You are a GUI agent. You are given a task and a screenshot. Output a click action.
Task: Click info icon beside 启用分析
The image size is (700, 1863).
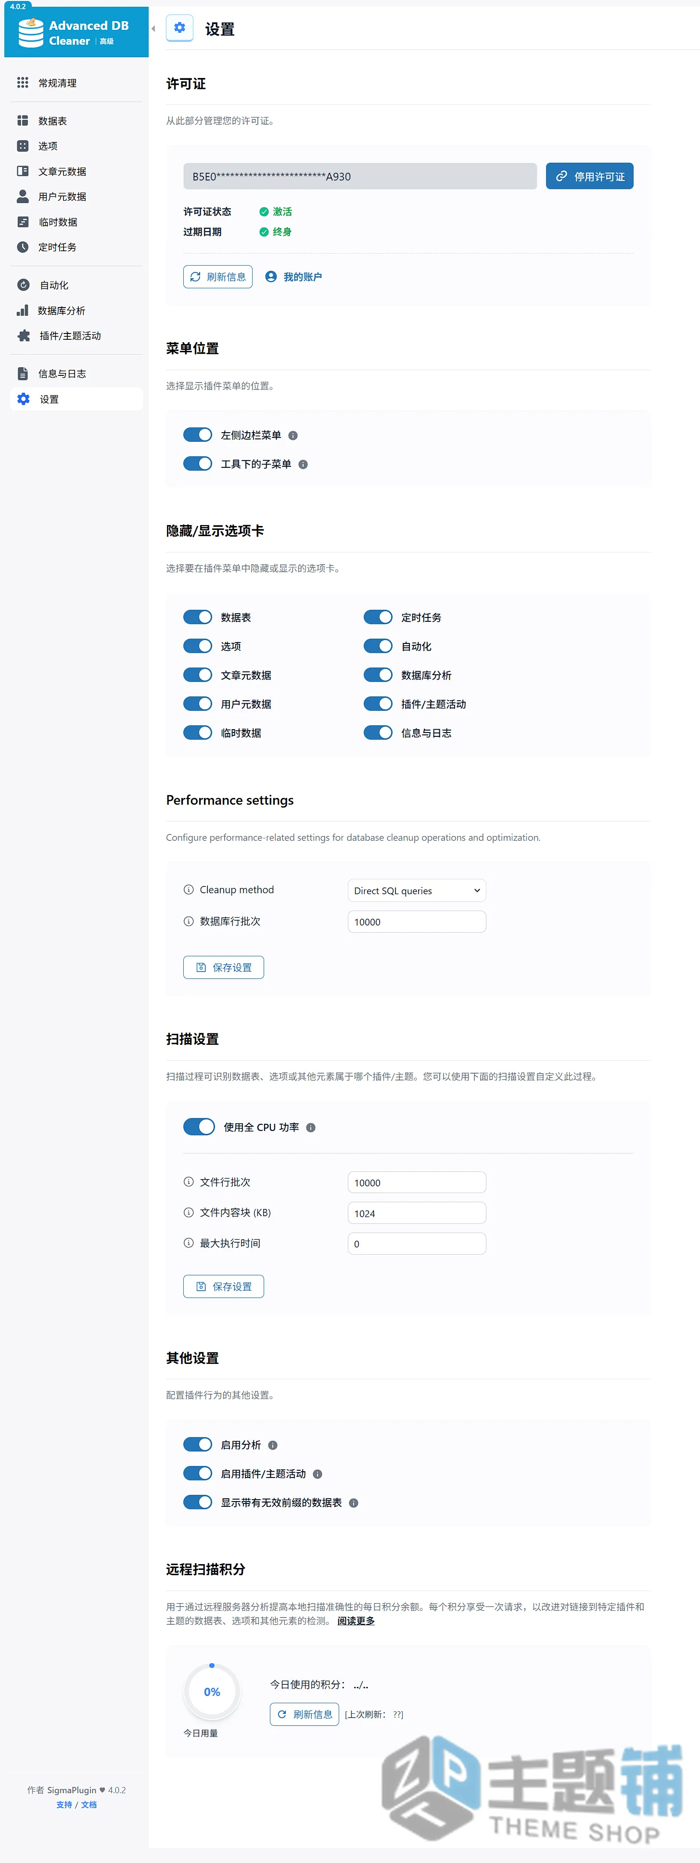click(x=273, y=1445)
